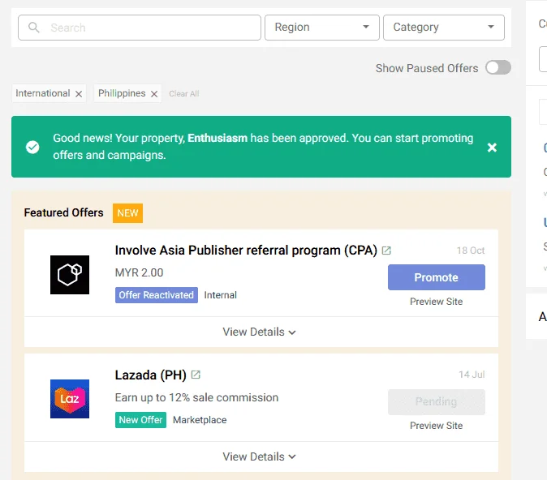Remove the Philippines filter tag
Screen dimensions: 547x480
click(154, 94)
